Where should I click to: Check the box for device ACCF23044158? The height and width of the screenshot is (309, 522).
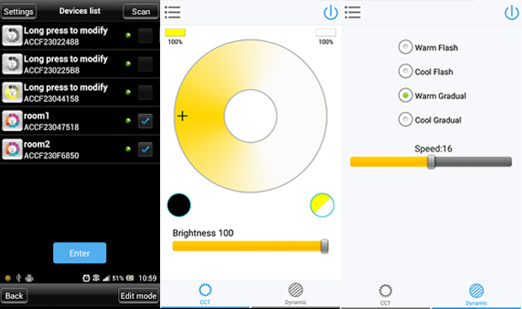pyautogui.click(x=145, y=92)
